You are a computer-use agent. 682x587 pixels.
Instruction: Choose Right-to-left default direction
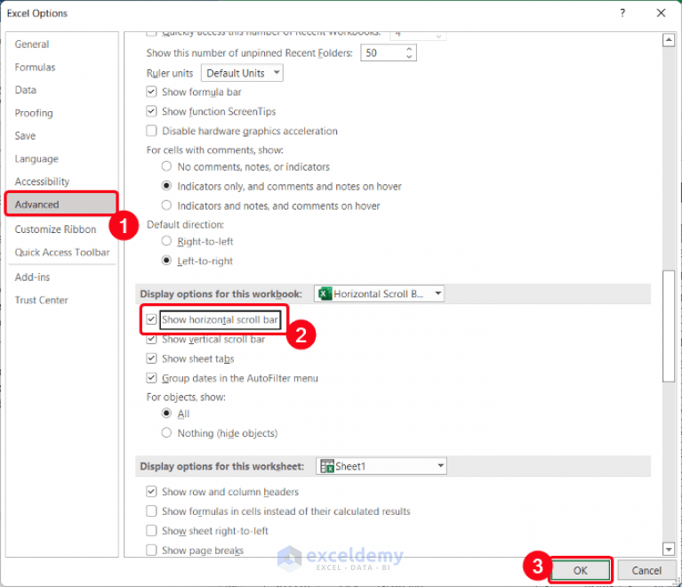pos(166,241)
